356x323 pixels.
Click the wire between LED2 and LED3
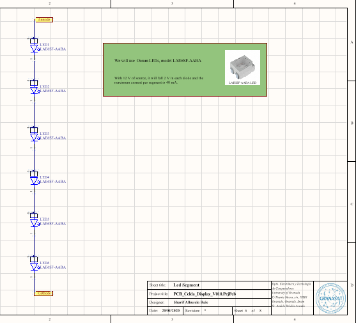[x=34, y=114]
